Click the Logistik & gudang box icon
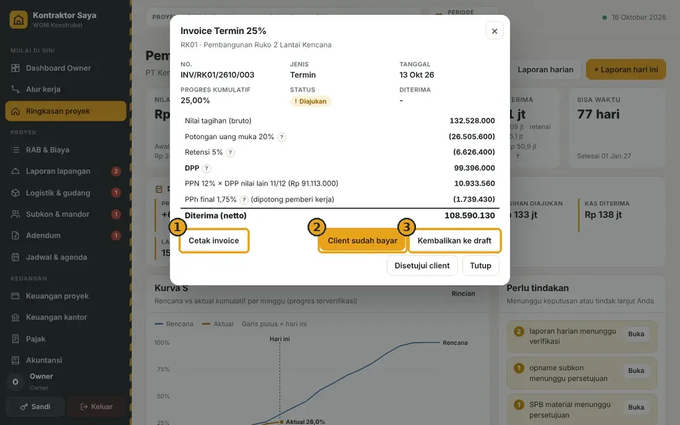This screenshot has height=425, width=680. click(15, 193)
